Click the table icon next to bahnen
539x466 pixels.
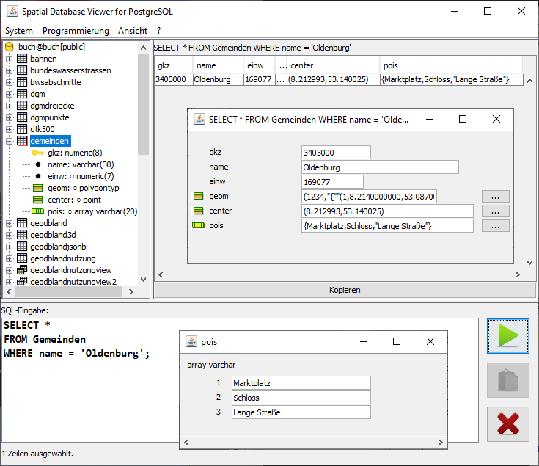22,59
